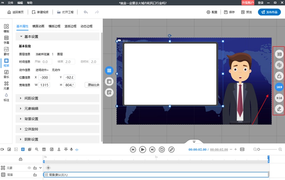This screenshot has width=285, height=180.
Task: Click the 原始比例 button
Action: coord(92,85)
